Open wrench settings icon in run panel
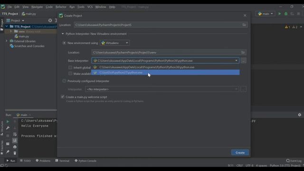304x171 pixels. coord(8,128)
